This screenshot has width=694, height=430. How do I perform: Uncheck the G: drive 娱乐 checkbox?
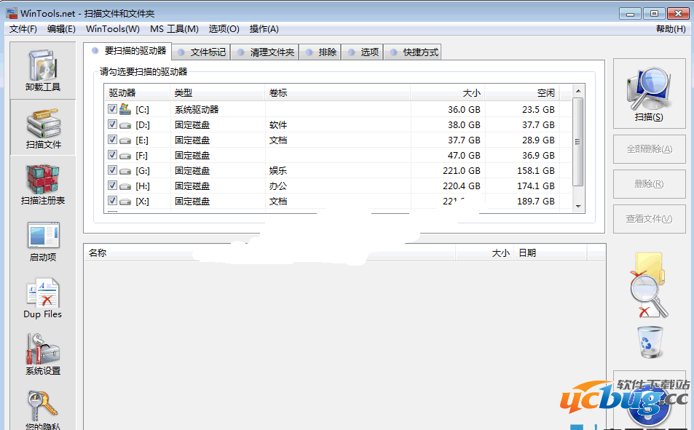click(113, 170)
